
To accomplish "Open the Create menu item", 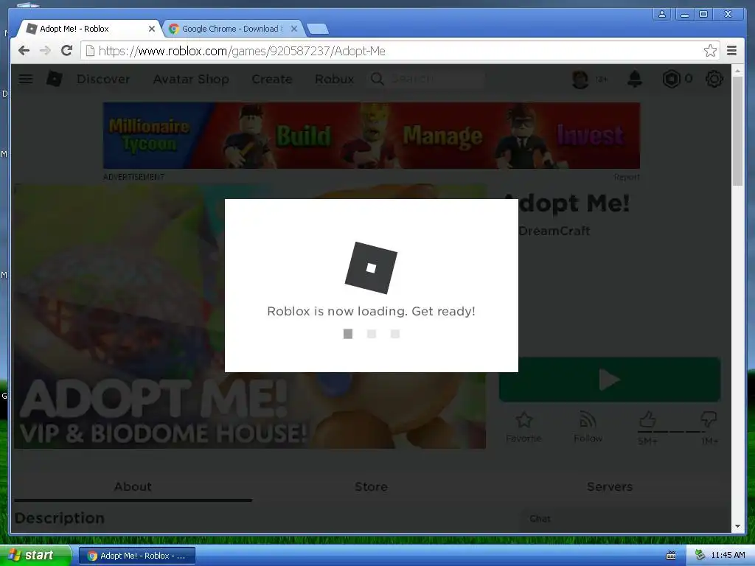I will tap(272, 79).
